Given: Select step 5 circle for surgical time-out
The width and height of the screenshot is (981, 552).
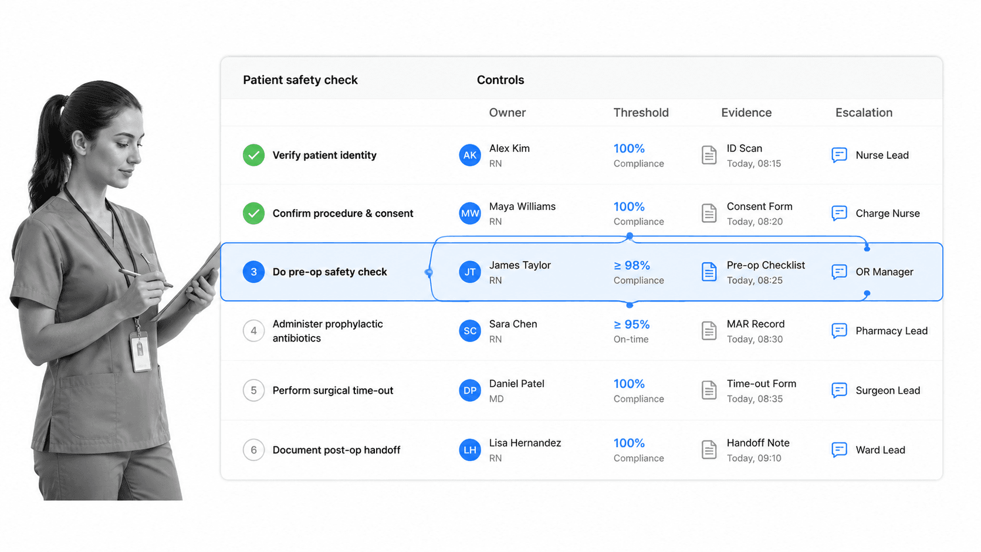Looking at the screenshot, I should [253, 391].
